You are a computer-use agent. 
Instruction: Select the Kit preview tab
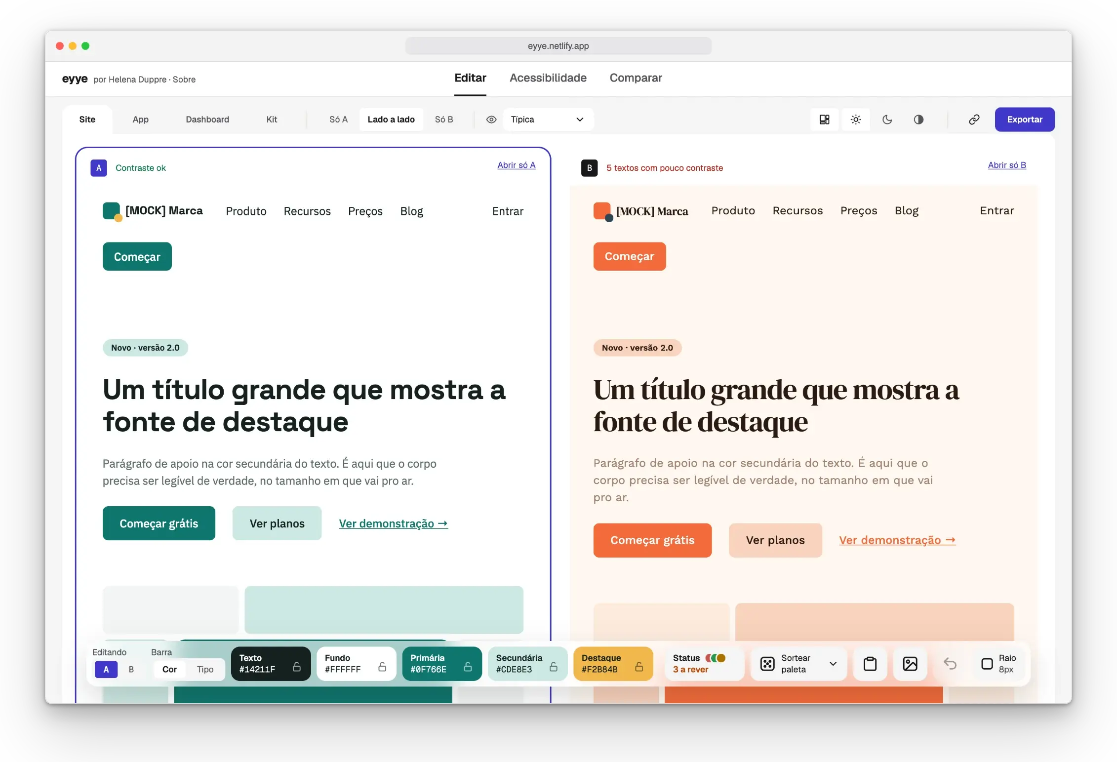272,120
